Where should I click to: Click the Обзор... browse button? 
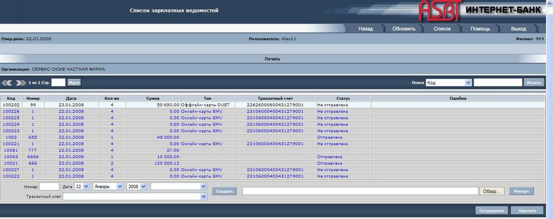[492, 191]
